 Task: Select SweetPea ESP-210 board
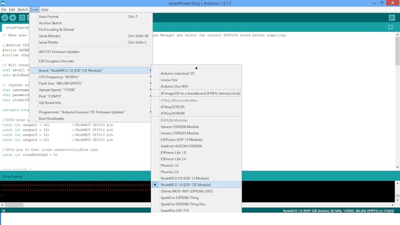coord(196,210)
